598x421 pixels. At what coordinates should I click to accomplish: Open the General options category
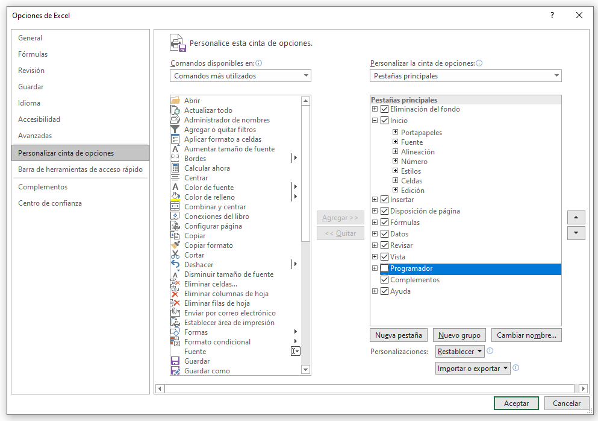pos(80,38)
